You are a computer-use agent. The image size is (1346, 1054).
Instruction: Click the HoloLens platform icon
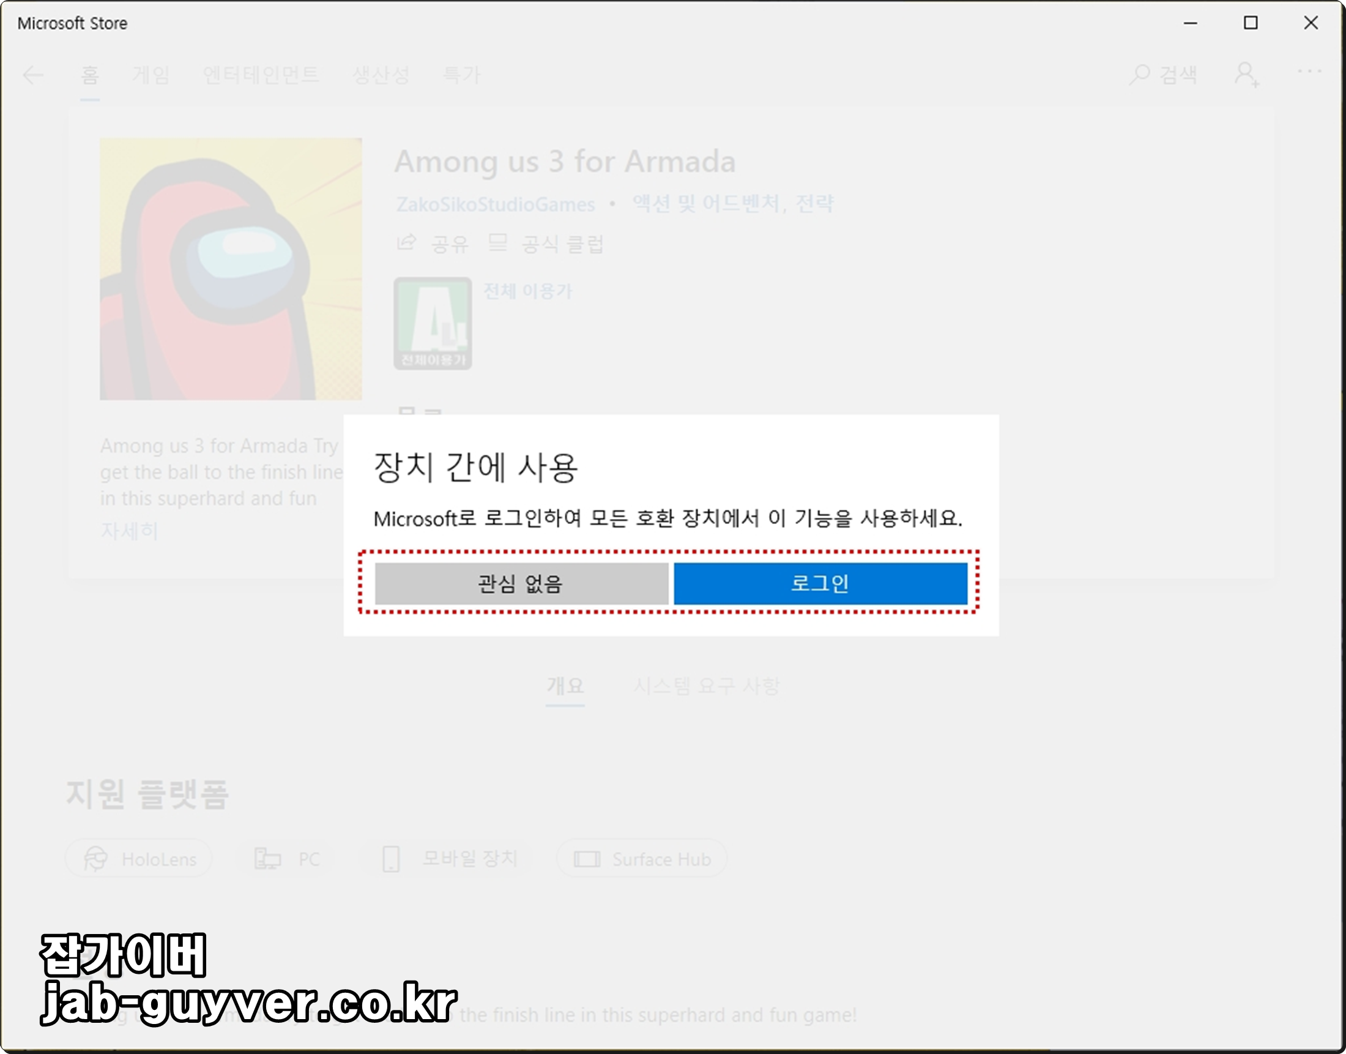click(96, 858)
